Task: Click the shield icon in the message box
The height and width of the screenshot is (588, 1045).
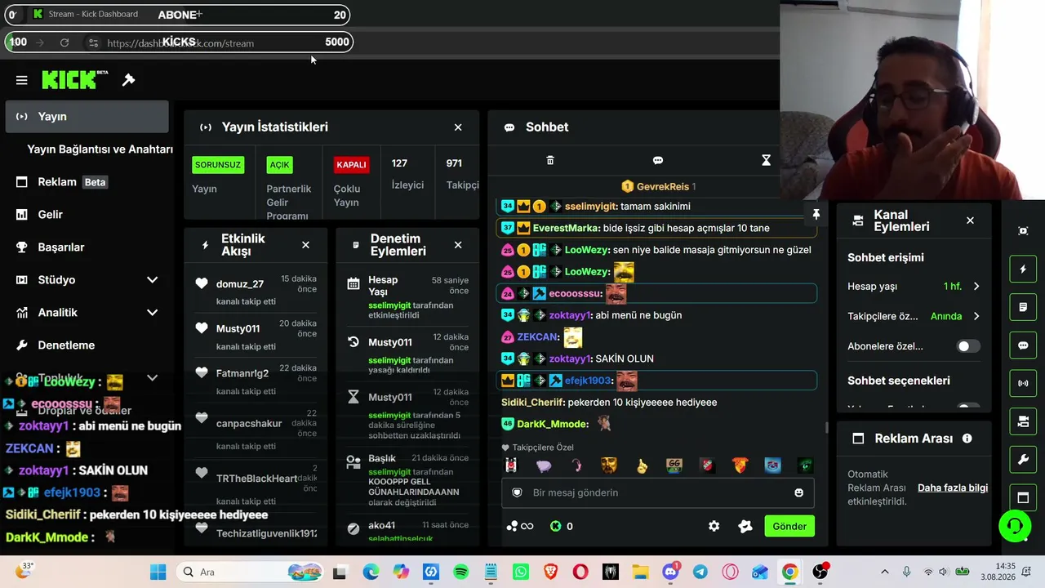Action: pos(517,492)
